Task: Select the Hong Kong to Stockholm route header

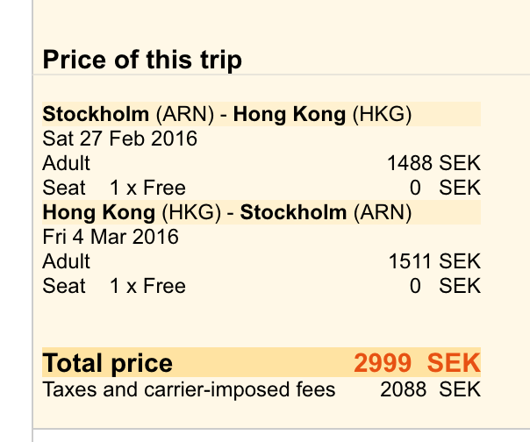Action: [x=227, y=212]
